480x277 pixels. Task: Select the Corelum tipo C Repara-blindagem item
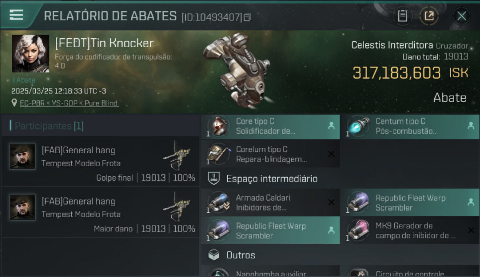270,154
